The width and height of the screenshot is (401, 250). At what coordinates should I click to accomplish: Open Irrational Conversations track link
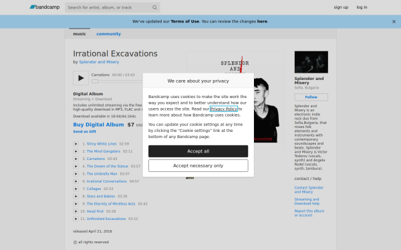coord(107,181)
